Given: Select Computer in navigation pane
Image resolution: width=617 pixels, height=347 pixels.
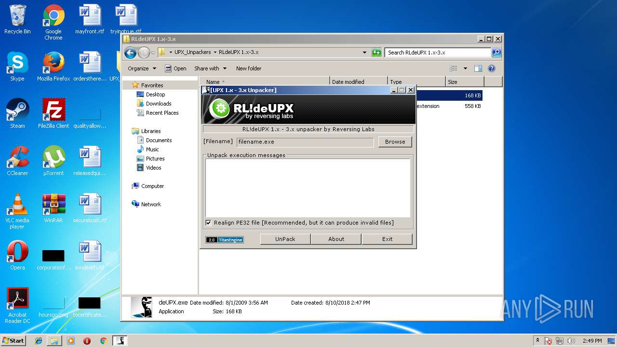Looking at the screenshot, I should point(152,186).
